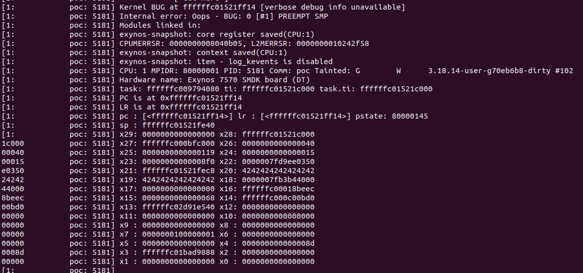Click the L2MERRSR value 0000000010242f58
583x273 pixels.
point(333,43)
